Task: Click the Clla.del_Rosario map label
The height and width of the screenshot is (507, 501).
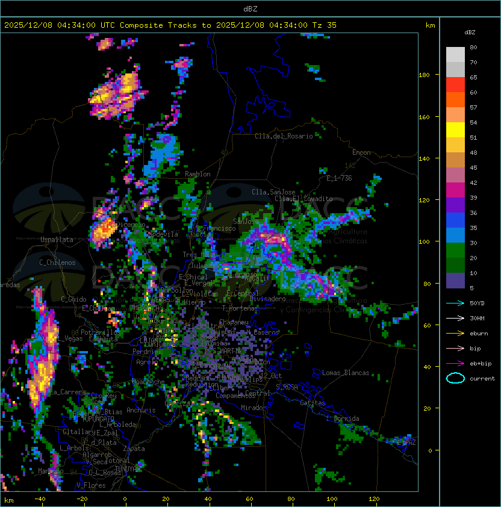Action: (x=284, y=136)
